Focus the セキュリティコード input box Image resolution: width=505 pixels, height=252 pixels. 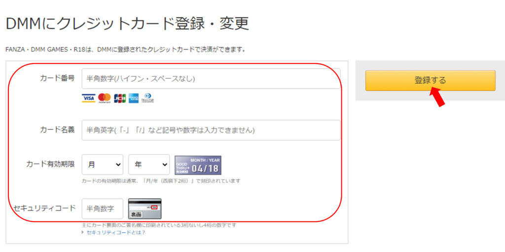[x=102, y=209]
